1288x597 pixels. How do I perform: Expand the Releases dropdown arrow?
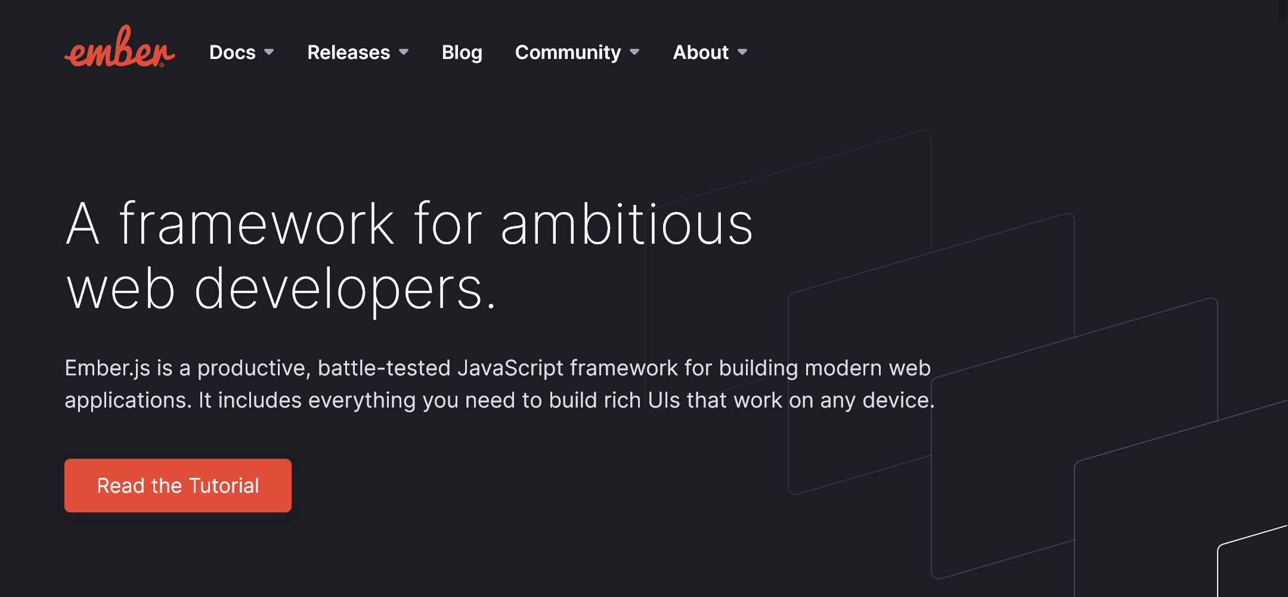[x=404, y=52]
